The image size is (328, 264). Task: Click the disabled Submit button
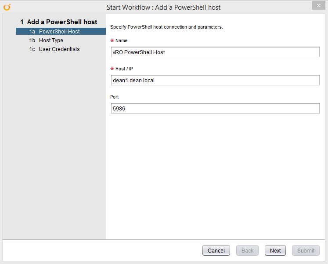(306, 250)
